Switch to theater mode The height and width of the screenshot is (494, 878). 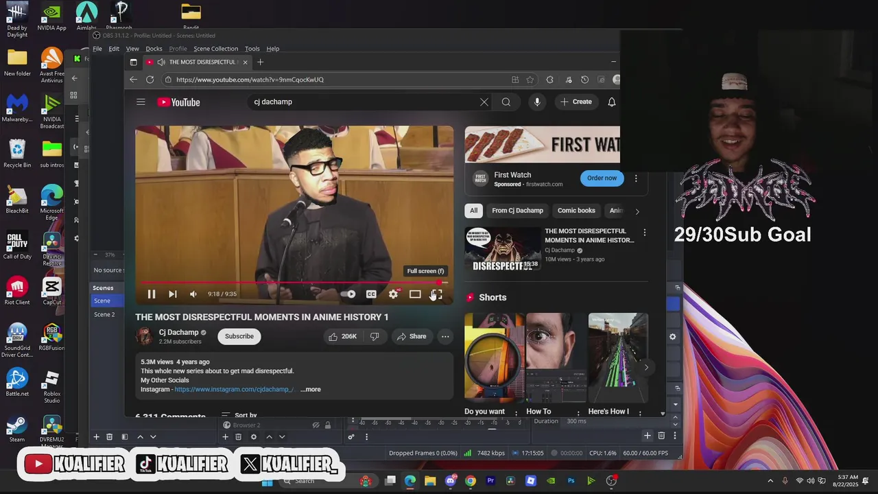[415, 294]
